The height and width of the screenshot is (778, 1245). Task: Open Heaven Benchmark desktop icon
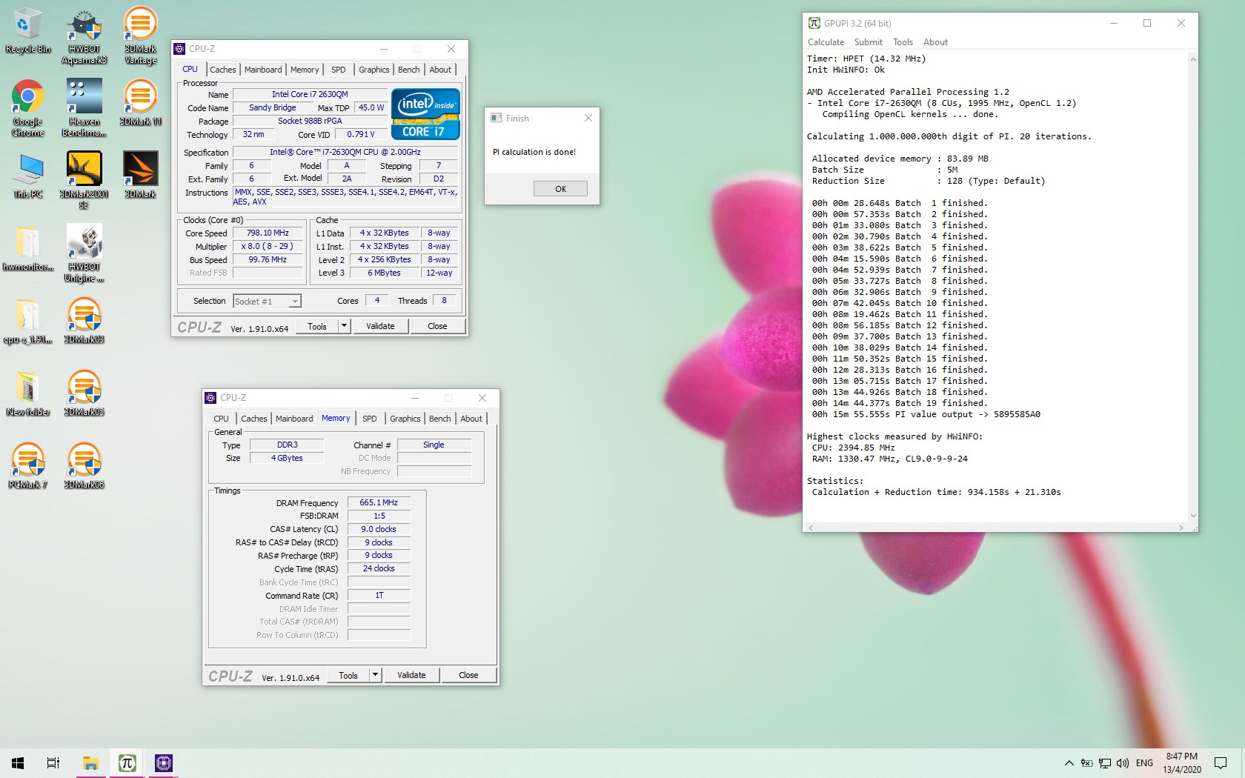[84, 109]
